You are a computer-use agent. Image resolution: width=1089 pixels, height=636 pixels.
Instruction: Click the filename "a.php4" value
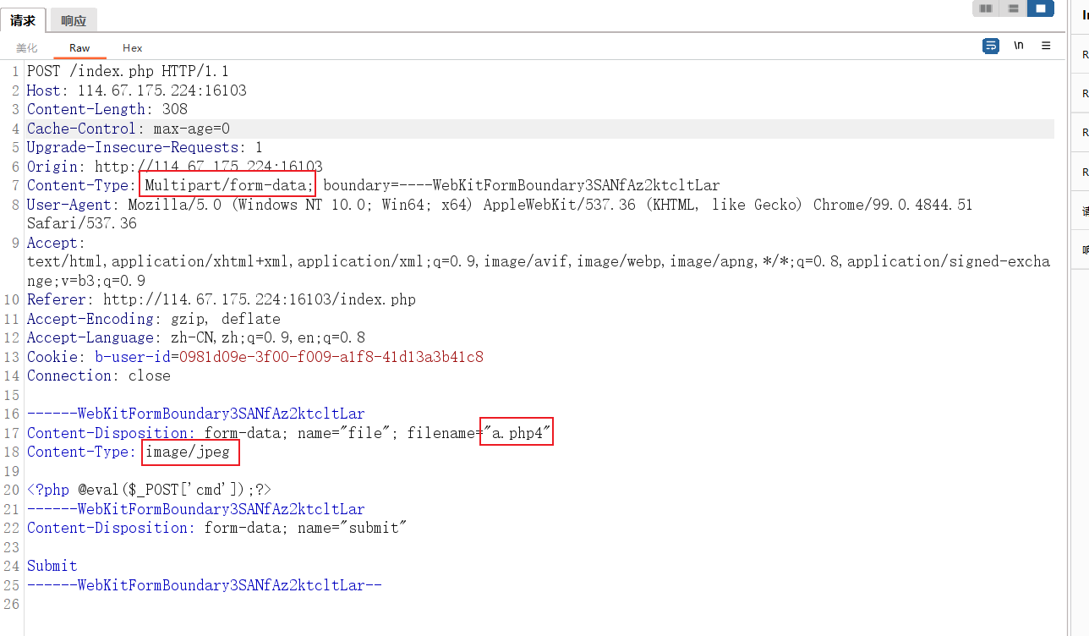pos(517,433)
